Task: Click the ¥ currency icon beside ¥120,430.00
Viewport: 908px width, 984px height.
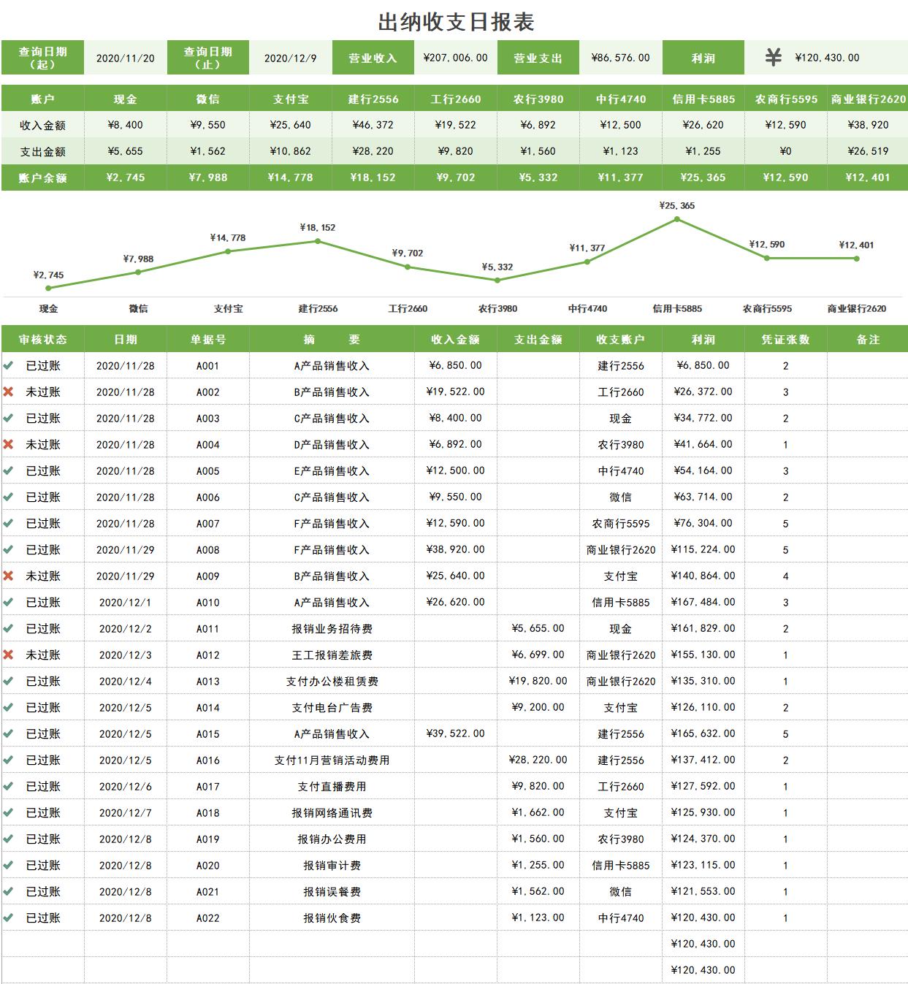Action: 773,56
